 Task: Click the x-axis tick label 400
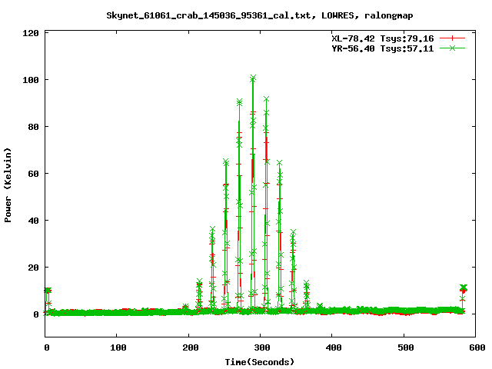(x=332, y=348)
